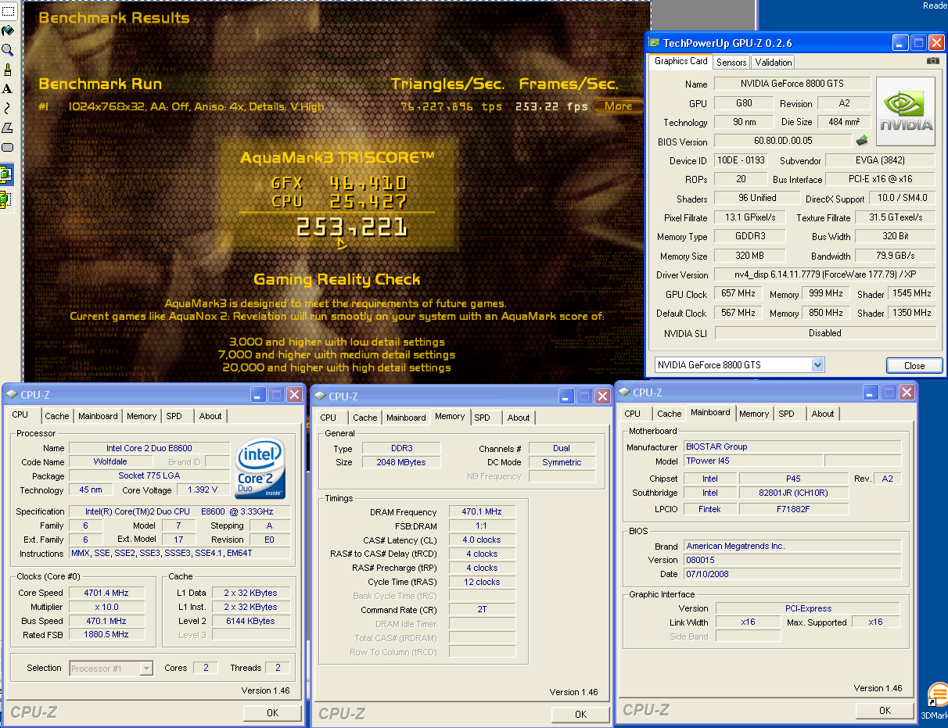The image size is (948, 728).
Task: Click the Intel Core 2 Duo logo
Action: [x=260, y=468]
